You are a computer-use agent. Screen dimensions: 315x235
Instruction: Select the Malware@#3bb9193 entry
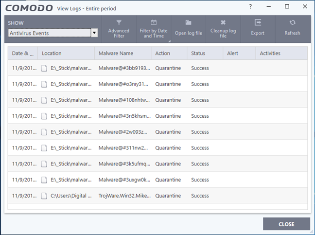pyautogui.click(x=157, y=68)
